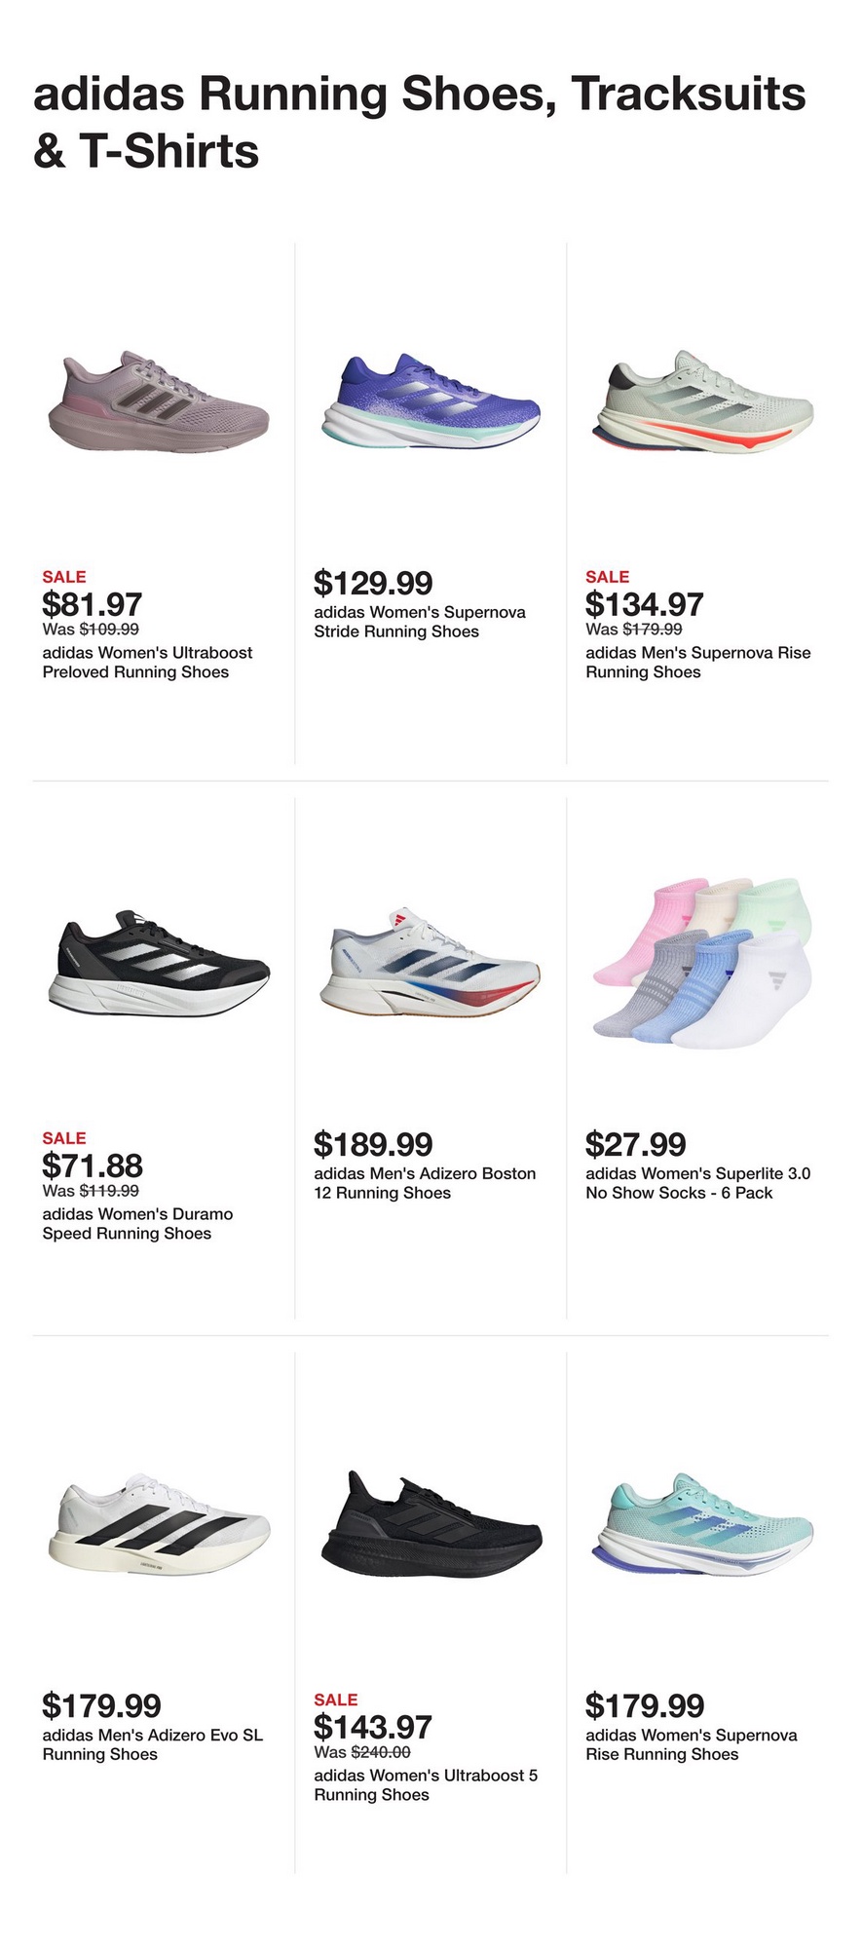The width and height of the screenshot is (862, 1949).
Task: Click the Superlite 3.0 socks 6-pack image
Action: (x=702, y=963)
